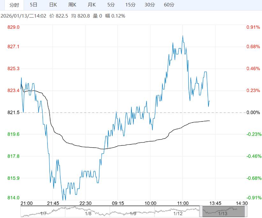Open the 5日 five-day chart tab
Viewport: 262px width, 218px height.
(x=33, y=5)
